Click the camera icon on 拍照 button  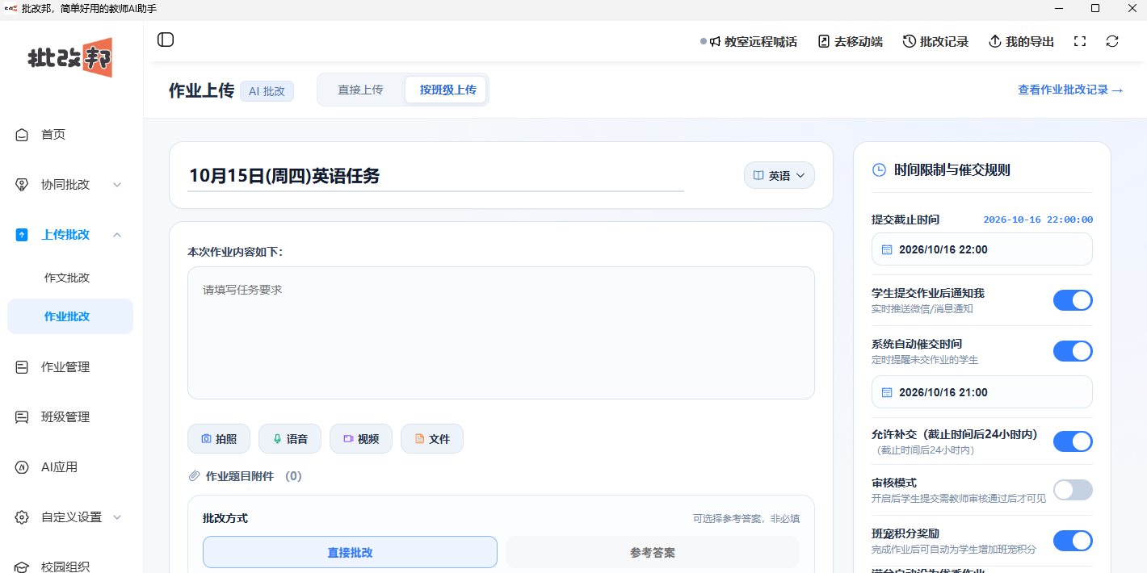(206, 439)
